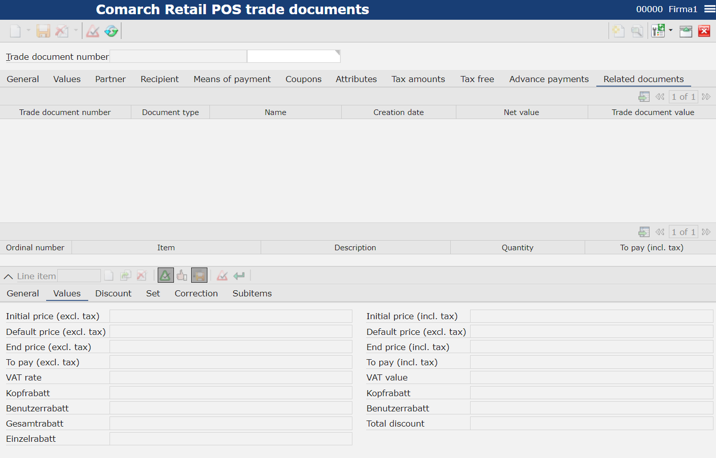Screen dimensions: 716x458
Task: Click the Initial price (excl. tax) field
Action: [x=231, y=316]
